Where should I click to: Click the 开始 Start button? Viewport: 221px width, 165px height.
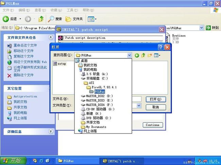pyautogui.click(x=13, y=161)
